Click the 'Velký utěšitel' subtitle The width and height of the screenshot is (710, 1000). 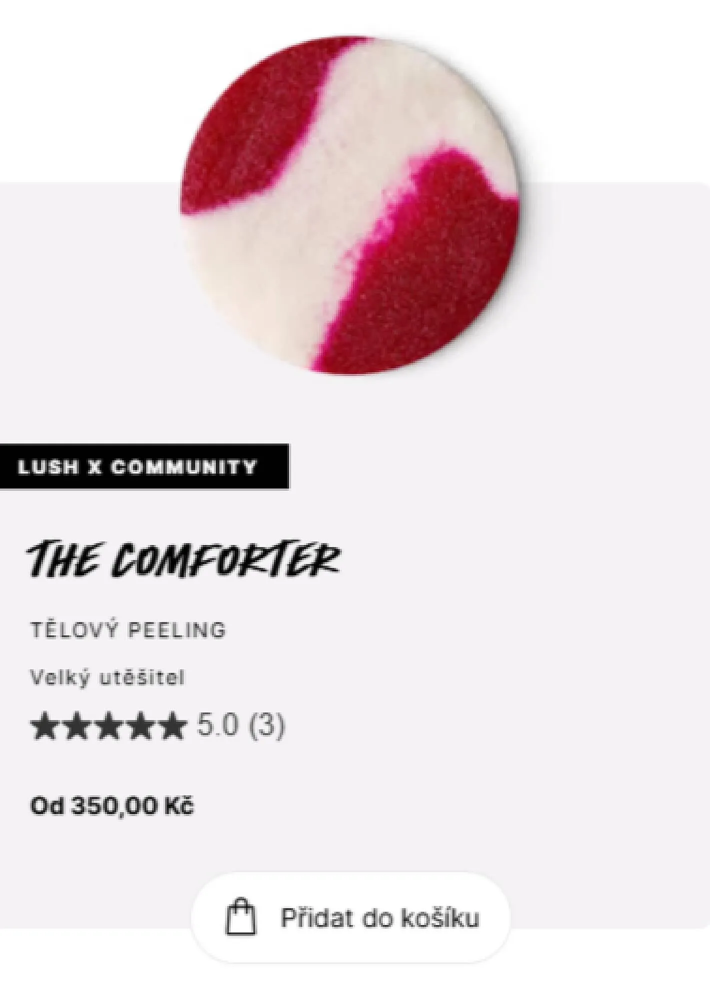click(107, 677)
